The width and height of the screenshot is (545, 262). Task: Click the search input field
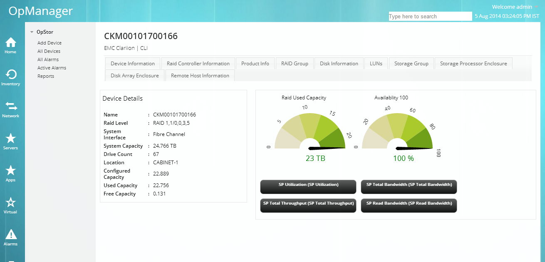click(430, 16)
